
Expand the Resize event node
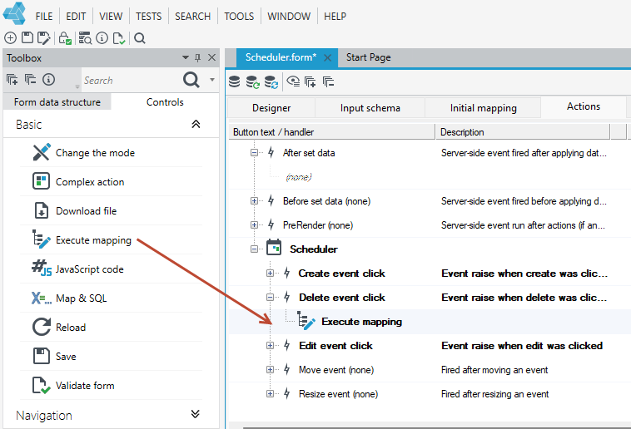click(x=270, y=393)
